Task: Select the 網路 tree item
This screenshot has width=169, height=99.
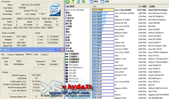Action: click(x=68, y=32)
